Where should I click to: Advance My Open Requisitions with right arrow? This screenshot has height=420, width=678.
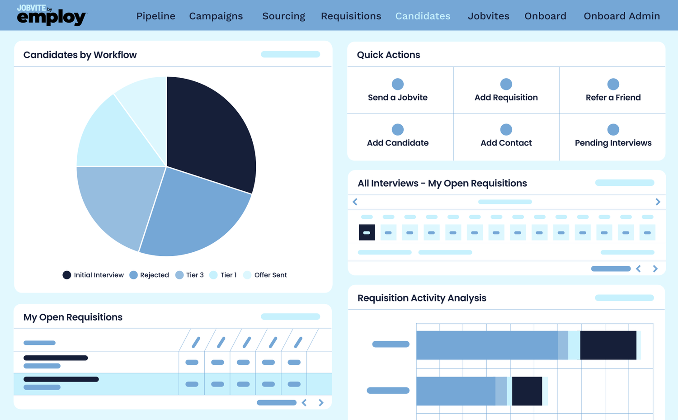[x=321, y=402]
